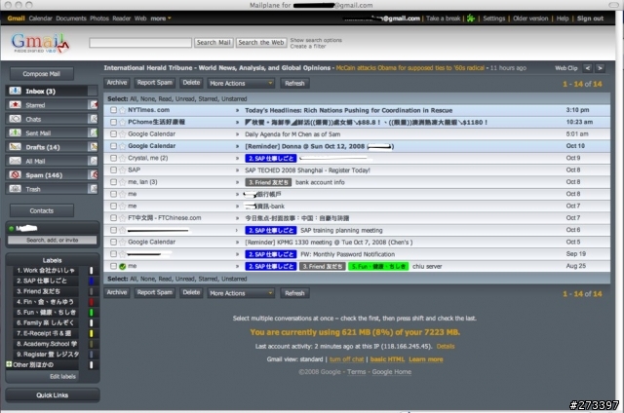
Task: Star the PChome message
Action: pos(123,122)
